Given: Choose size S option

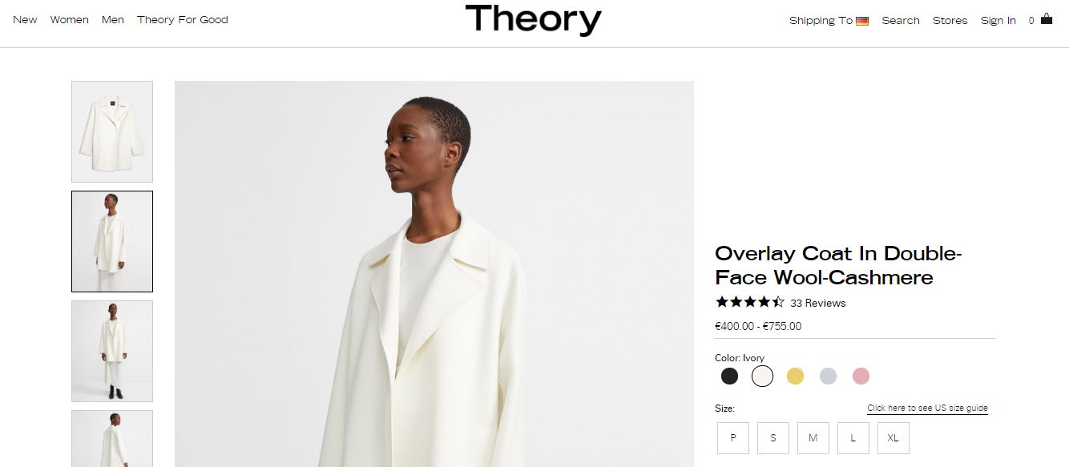Looking at the screenshot, I should (x=773, y=438).
